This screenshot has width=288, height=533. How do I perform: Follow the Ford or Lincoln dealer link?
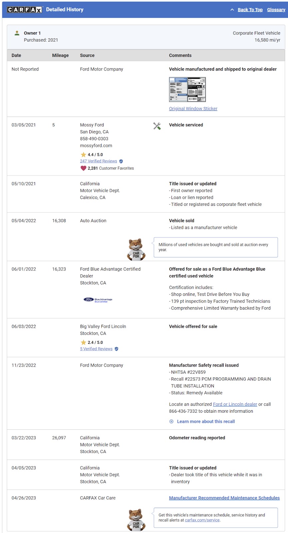[x=235, y=404]
